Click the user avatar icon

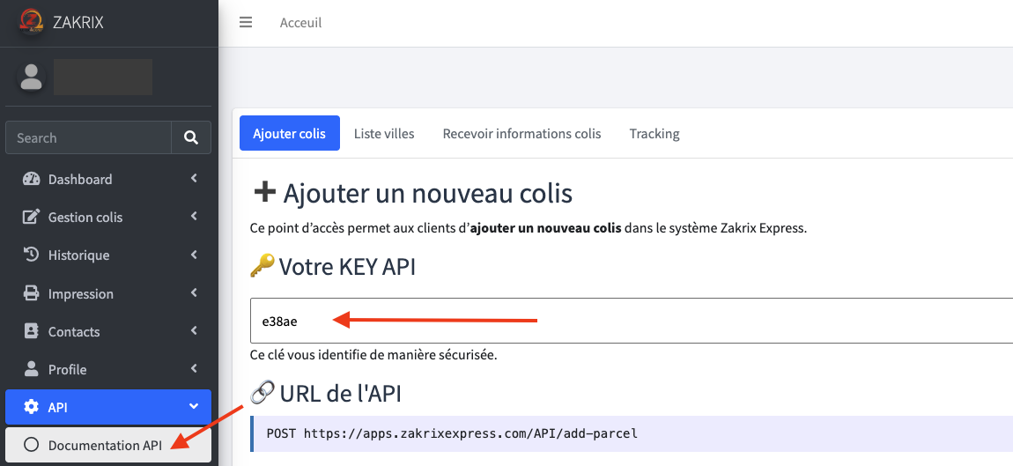point(32,77)
